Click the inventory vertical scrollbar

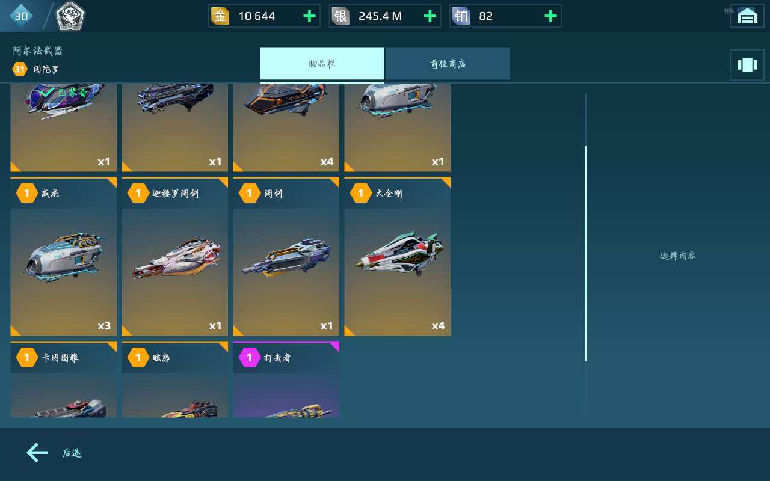coord(585,253)
